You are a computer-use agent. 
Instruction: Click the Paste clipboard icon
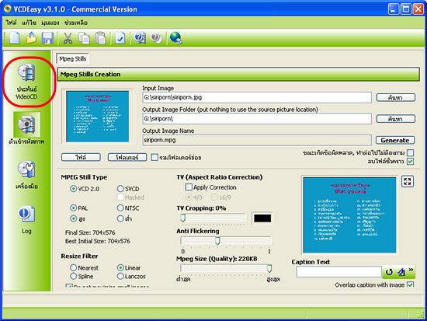pos(100,38)
